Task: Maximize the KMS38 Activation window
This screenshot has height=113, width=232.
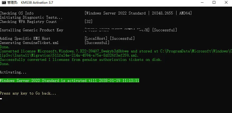Action: 214,3
